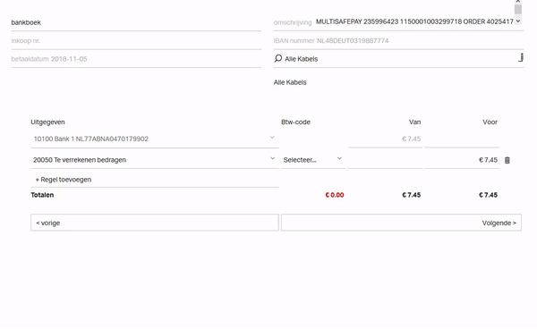Select the Alle Kabels suggestion below search
537x329 pixels.
pos(290,82)
